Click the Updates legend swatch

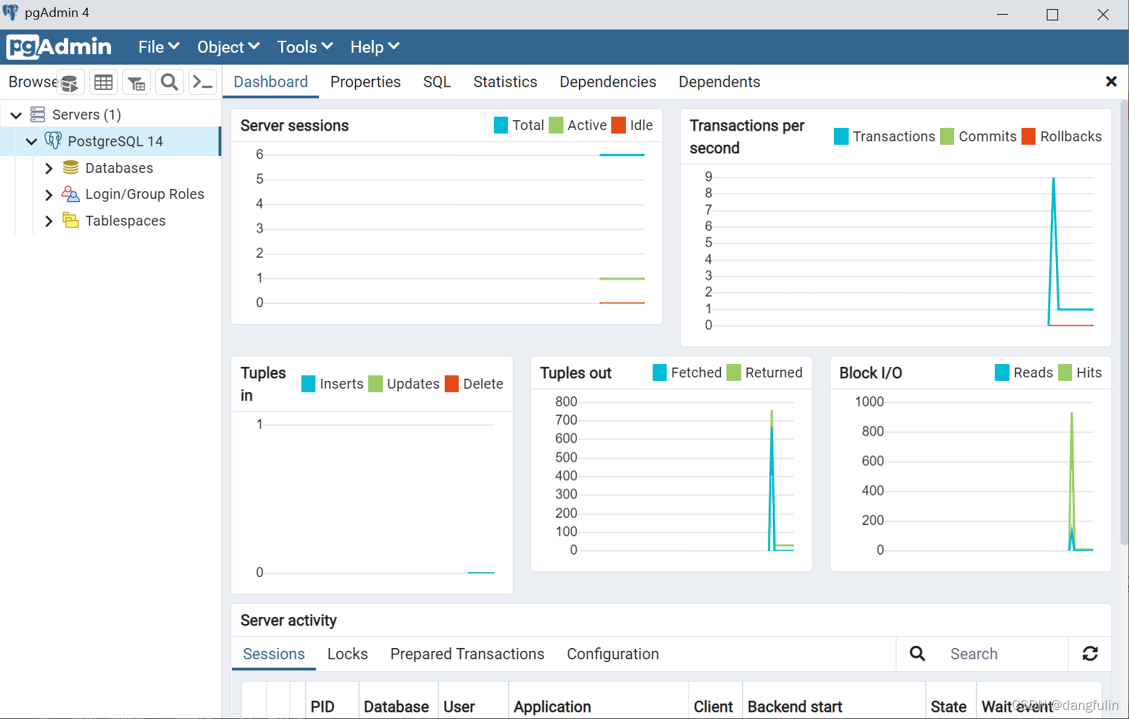pos(375,384)
